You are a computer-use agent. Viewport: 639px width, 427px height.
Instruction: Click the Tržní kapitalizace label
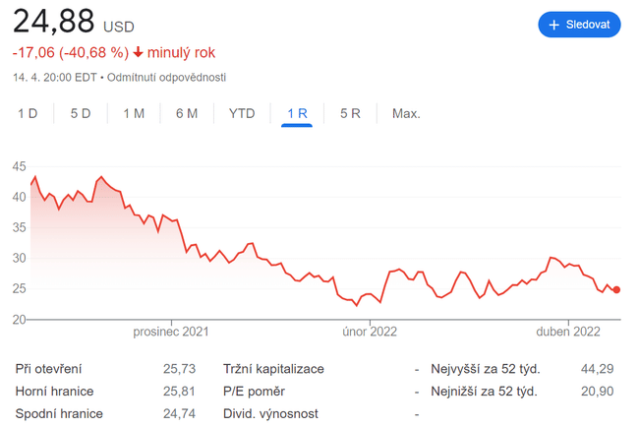point(274,369)
